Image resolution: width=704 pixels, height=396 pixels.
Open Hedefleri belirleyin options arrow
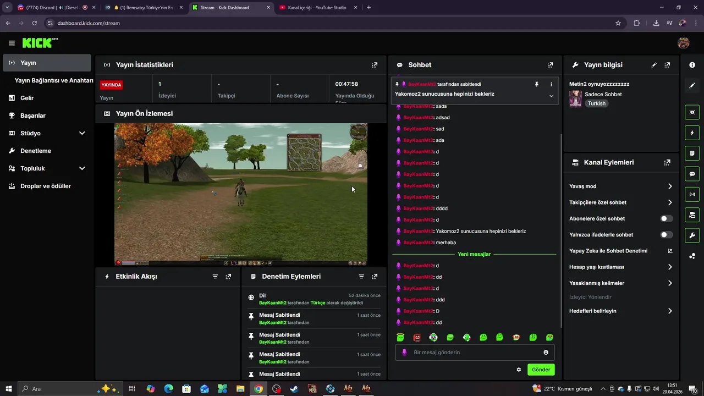[670, 311]
